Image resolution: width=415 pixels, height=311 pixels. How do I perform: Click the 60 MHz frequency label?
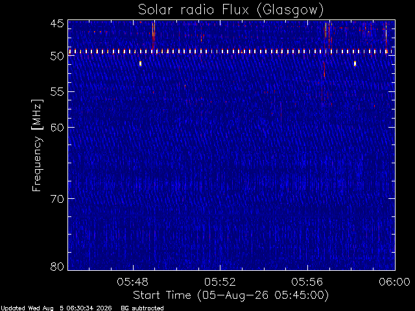(x=57, y=128)
